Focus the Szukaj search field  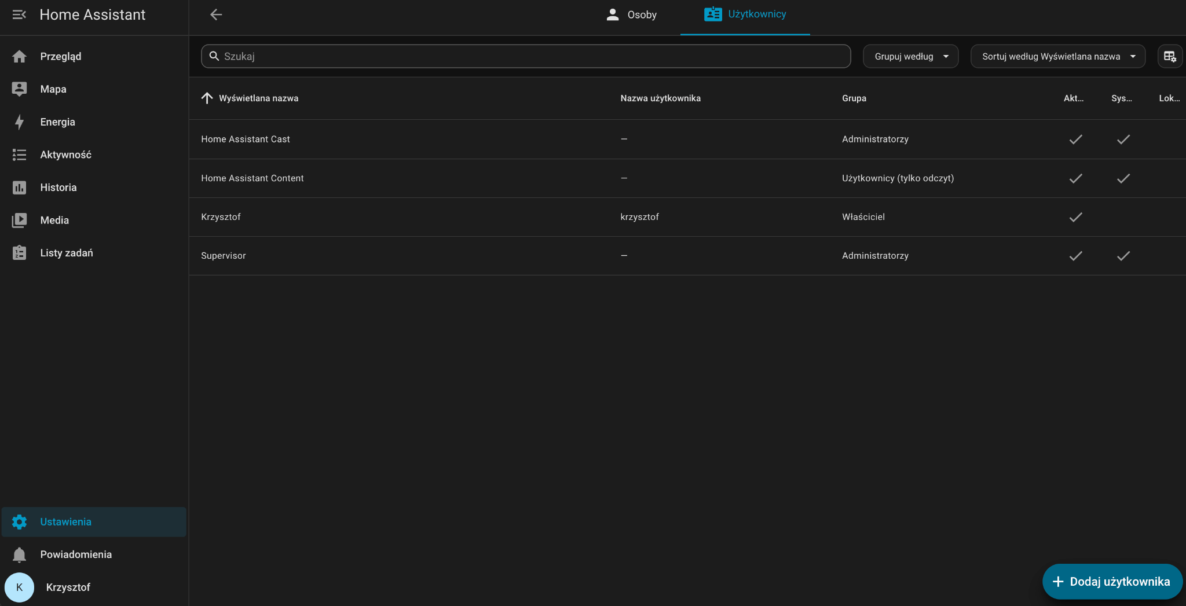click(526, 56)
